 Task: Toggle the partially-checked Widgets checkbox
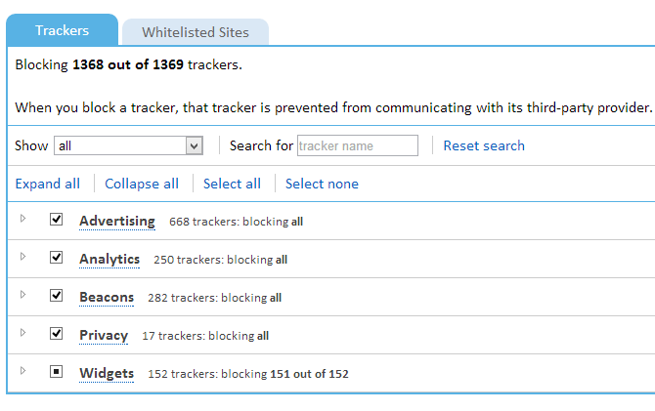(57, 372)
